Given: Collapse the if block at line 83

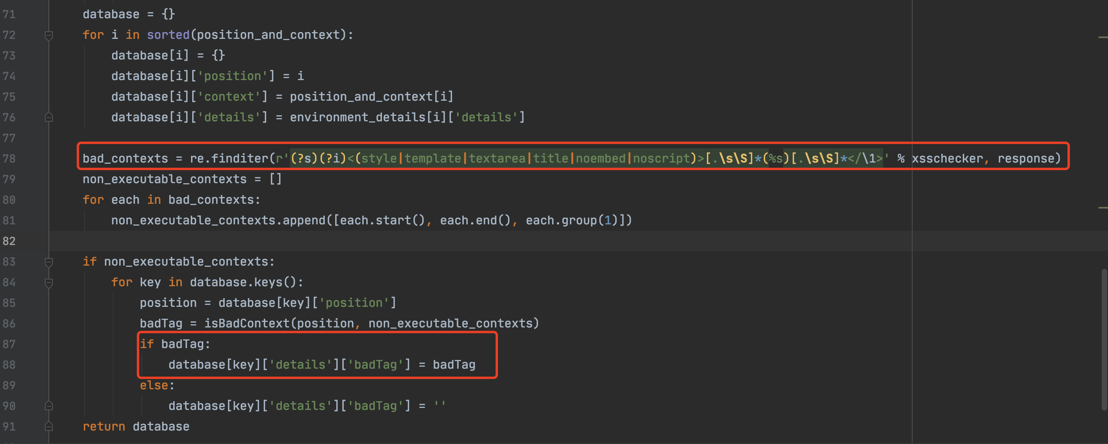Looking at the screenshot, I should pos(48,262).
